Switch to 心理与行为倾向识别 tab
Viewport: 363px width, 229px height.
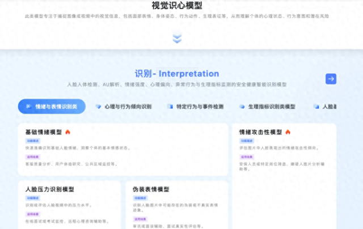124,107
